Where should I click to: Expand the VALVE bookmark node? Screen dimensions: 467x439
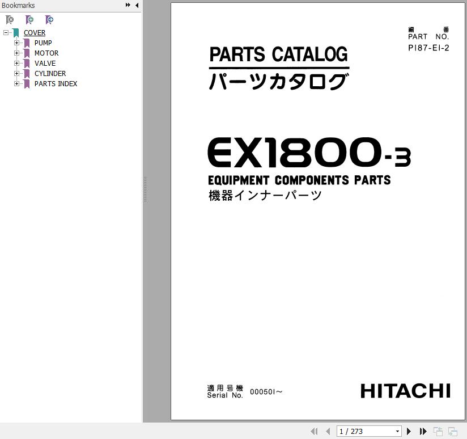point(16,63)
